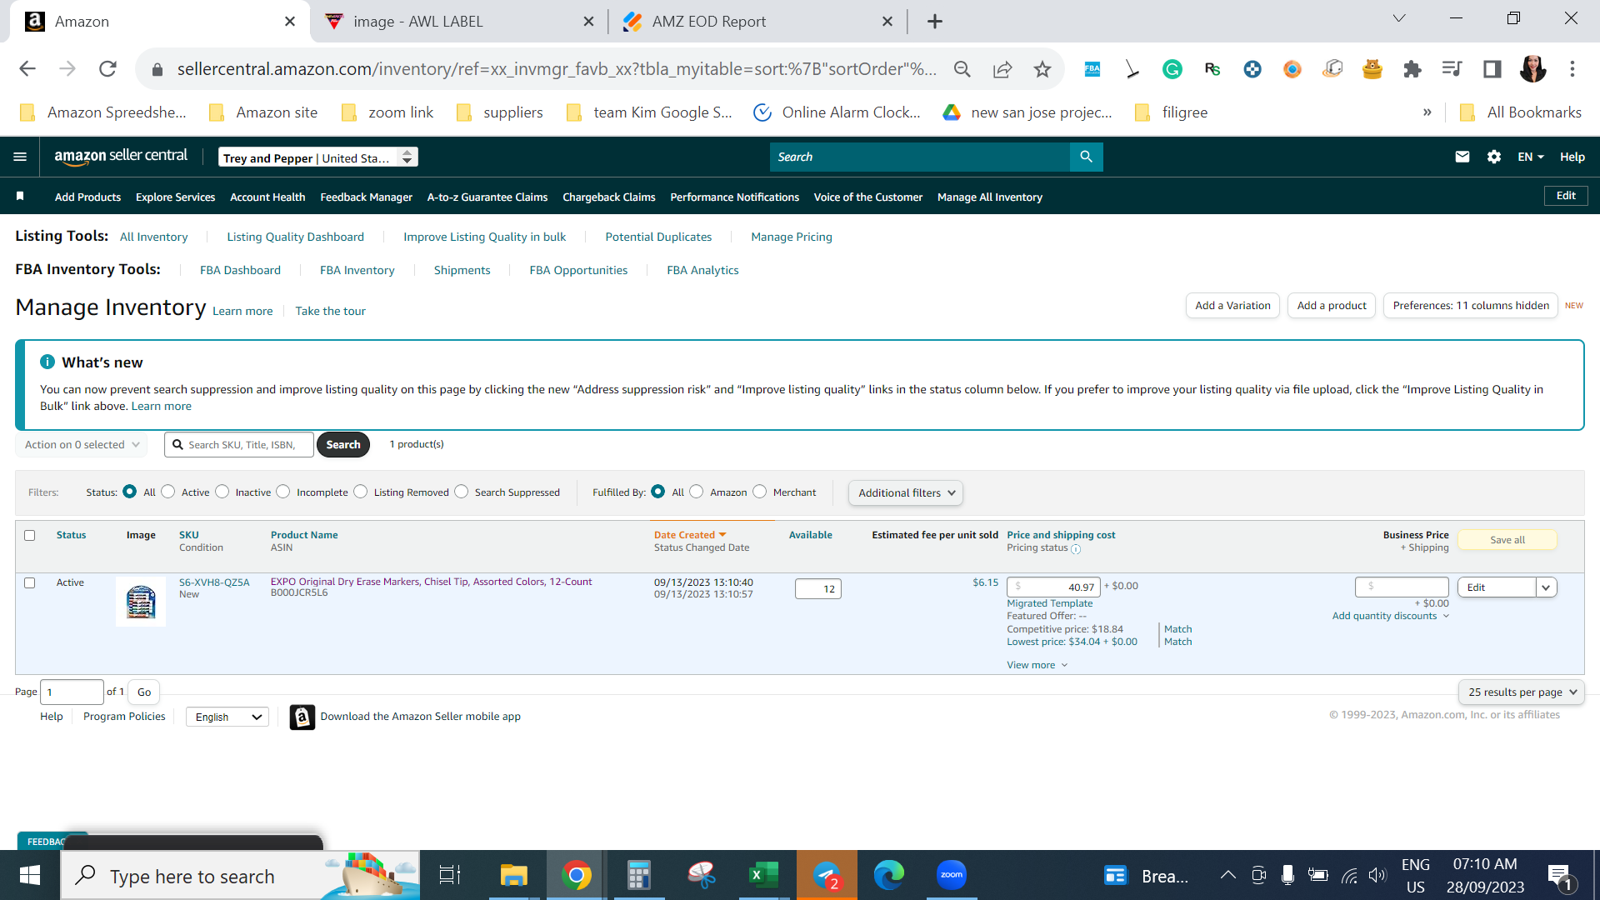Select Listing Removed radio button
1600x900 pixels.
361,492
